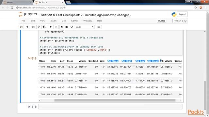Go back in browser history
Image resolution: width=209 pixels, height=117 pixels.
[3, 8]
